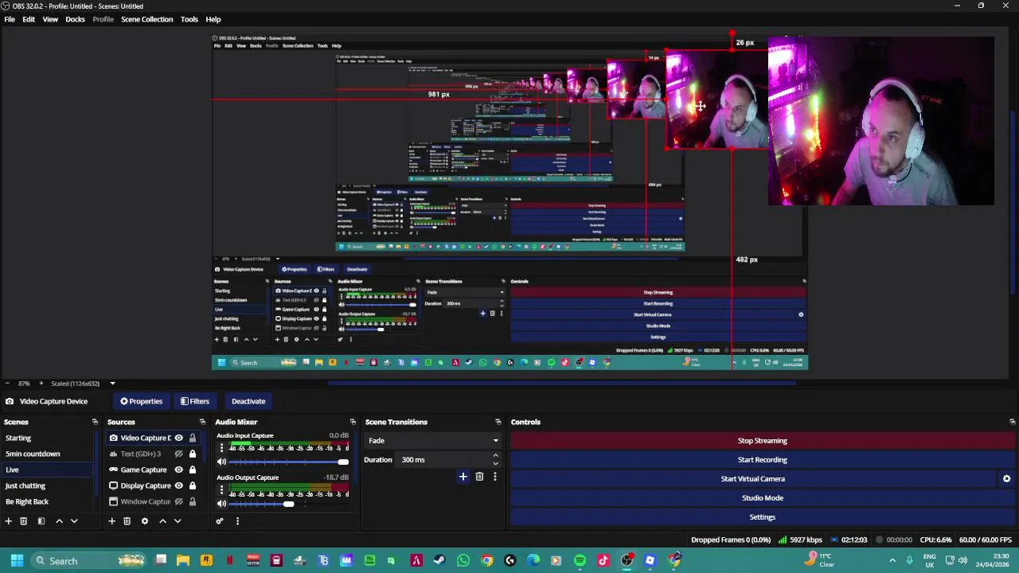Open advanced audio properties in Audio Mixer

220,521
